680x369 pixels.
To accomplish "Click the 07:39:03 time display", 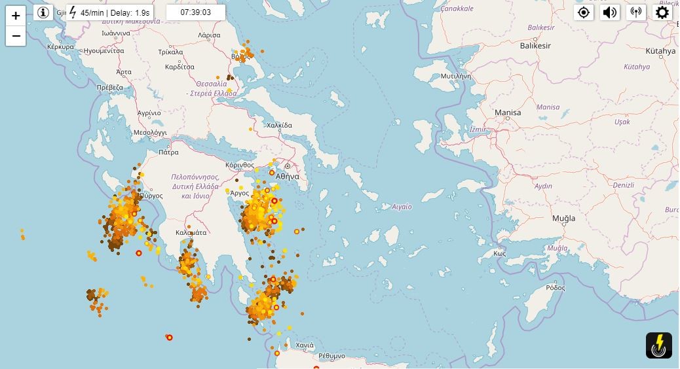I will 196,12.
